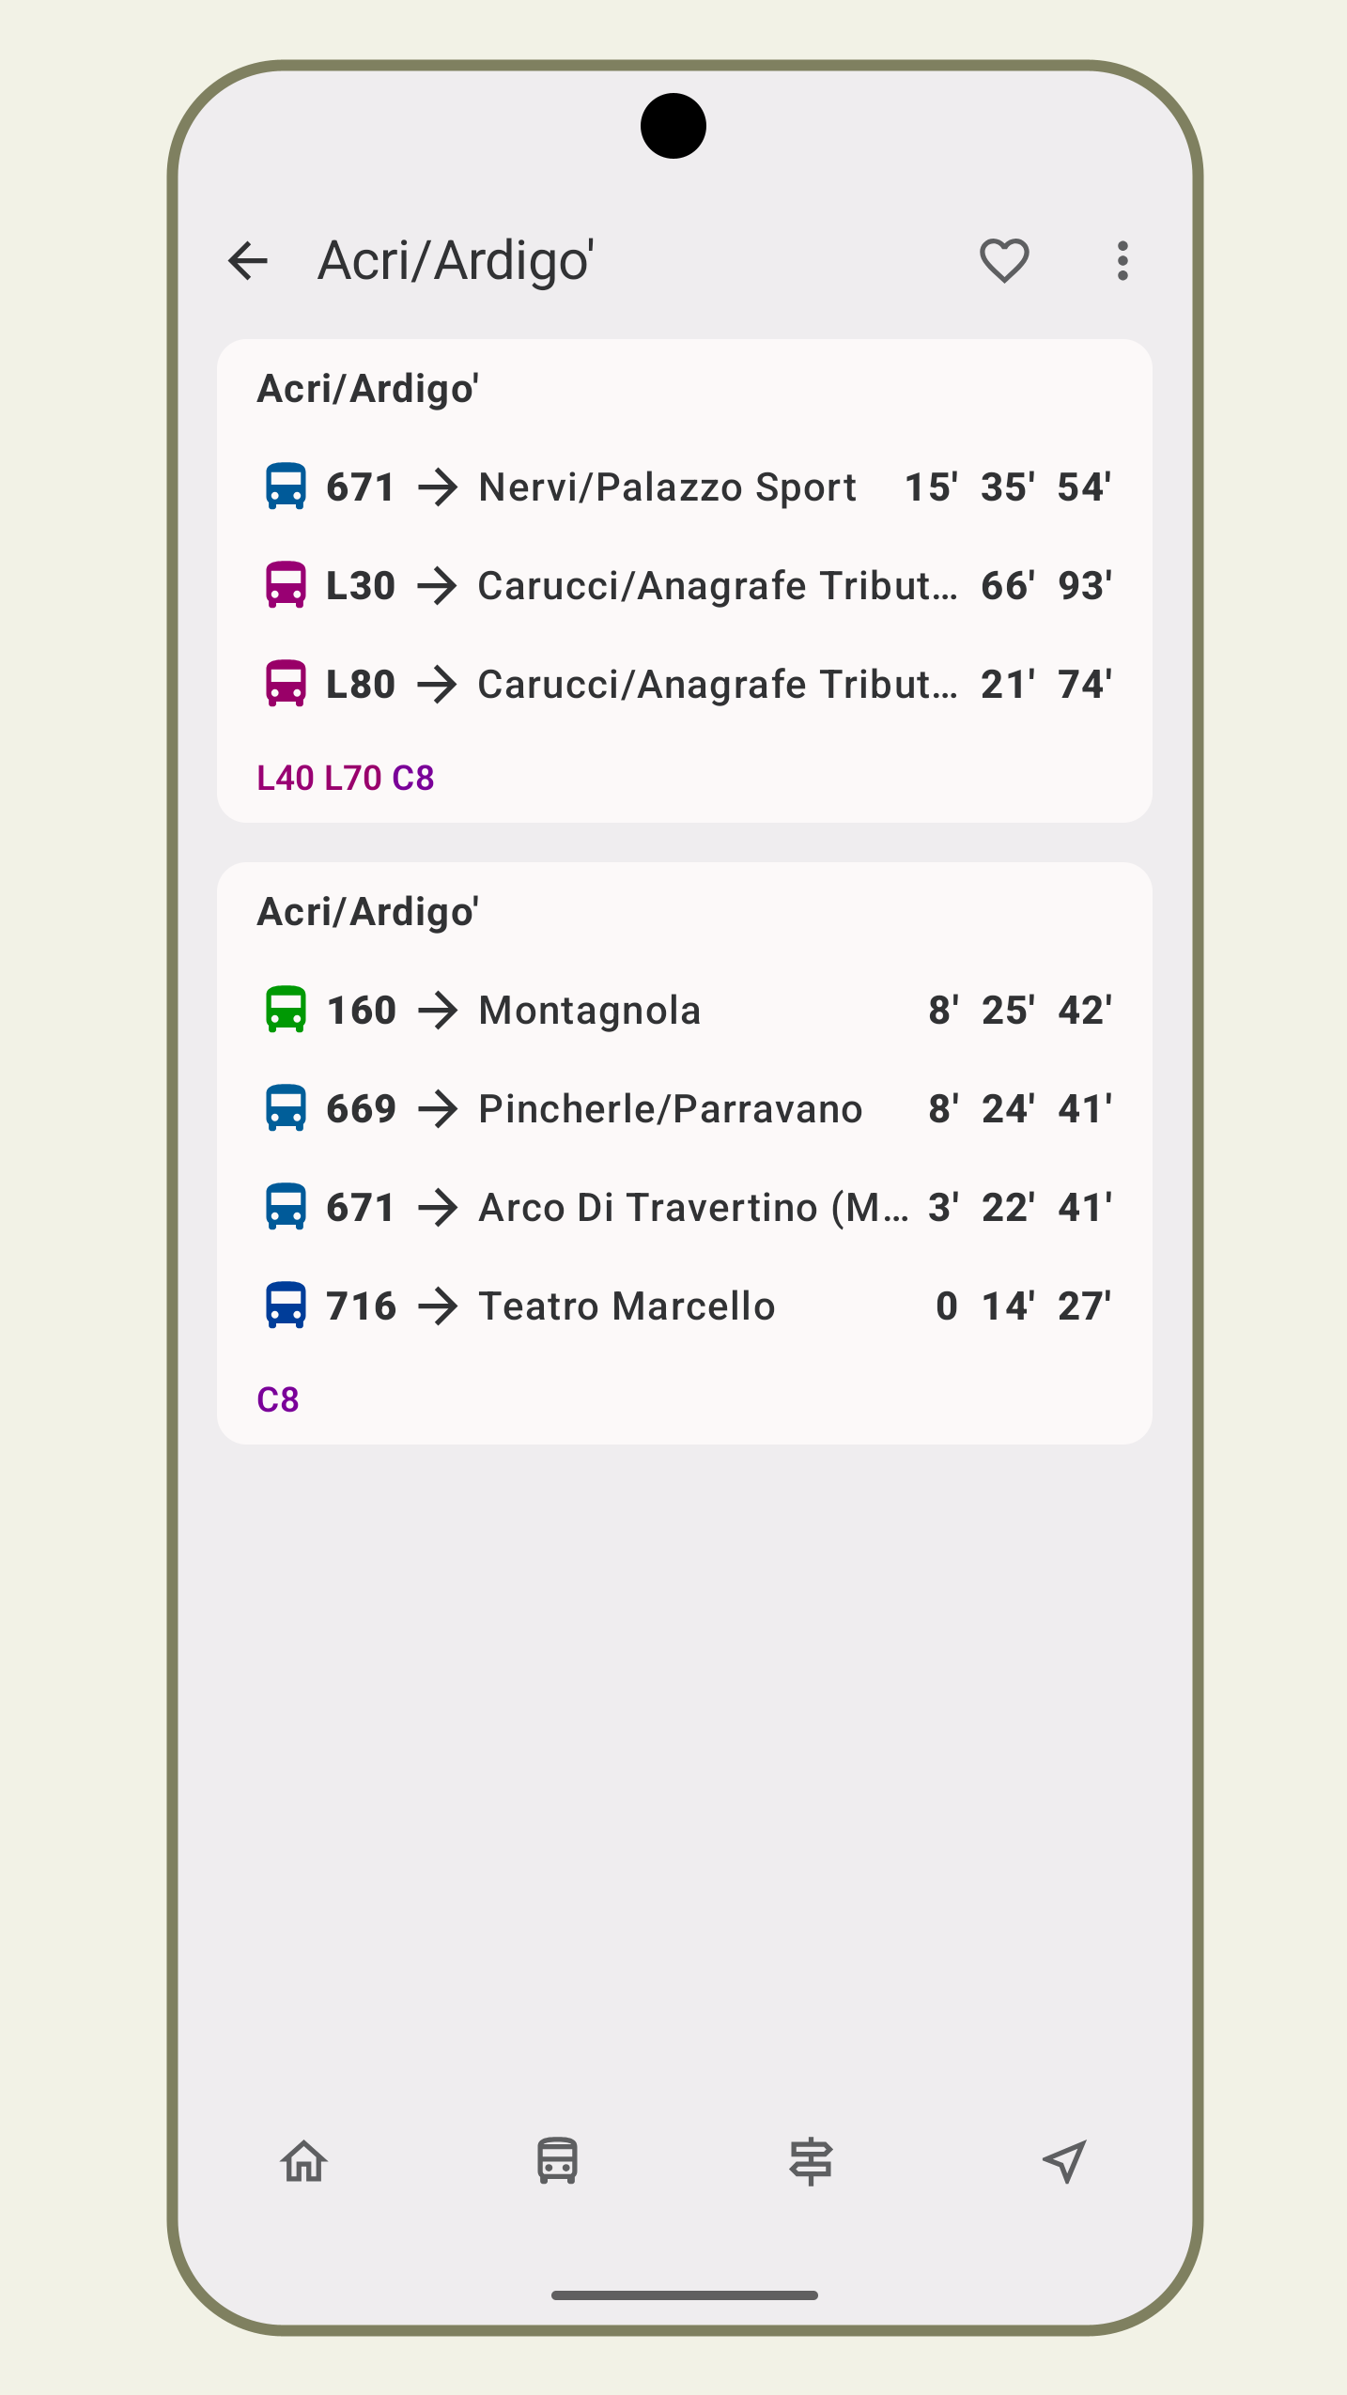Image resolution: width=1347 pixels, height=2395 pixels.
Task: Open line 716 toward Teatro Marcello
Action: coord(627,1306)
